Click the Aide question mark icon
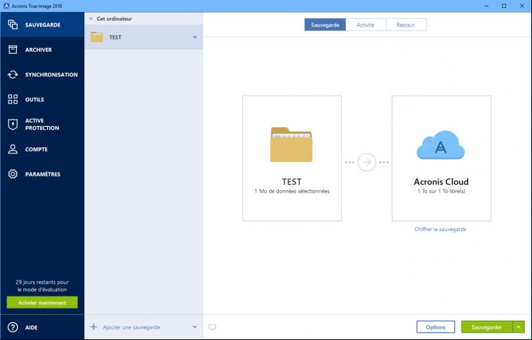 tap(13, 327)
